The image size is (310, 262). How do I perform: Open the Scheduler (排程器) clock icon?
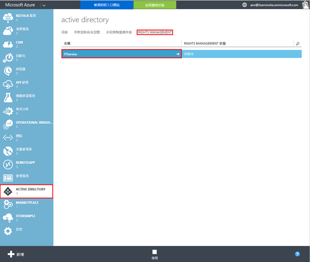tap(8, 71)
